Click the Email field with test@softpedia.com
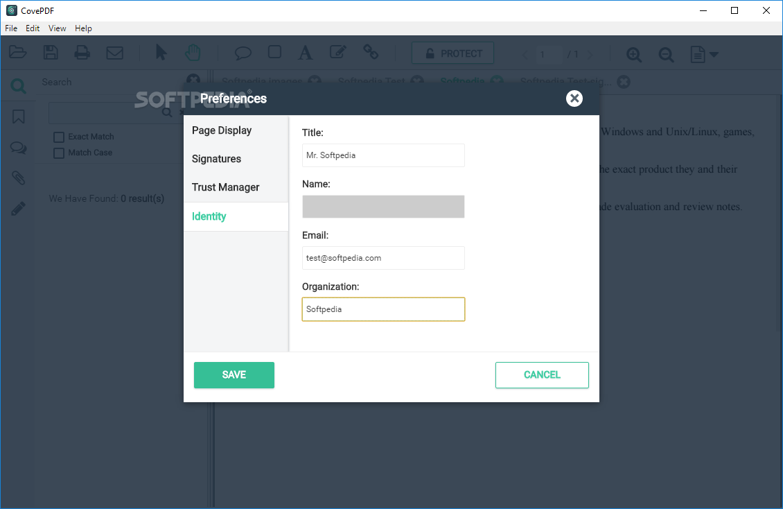Screen dimensions: 783x509 pos(383,258)
